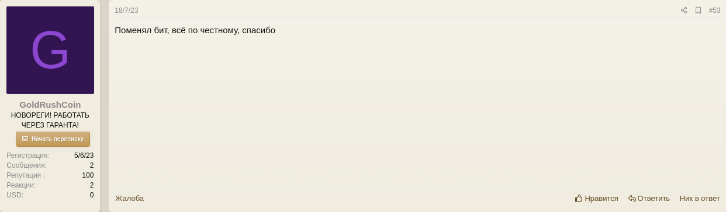This screenshot has width=726, height=212.
Task: Bookmark this post with the bookmark icon
Action: point(698,10)
